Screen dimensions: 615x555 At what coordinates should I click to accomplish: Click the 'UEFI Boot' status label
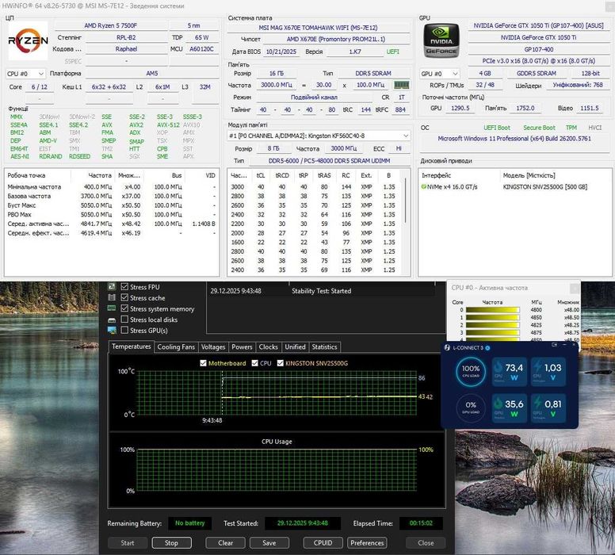(497, 128)
